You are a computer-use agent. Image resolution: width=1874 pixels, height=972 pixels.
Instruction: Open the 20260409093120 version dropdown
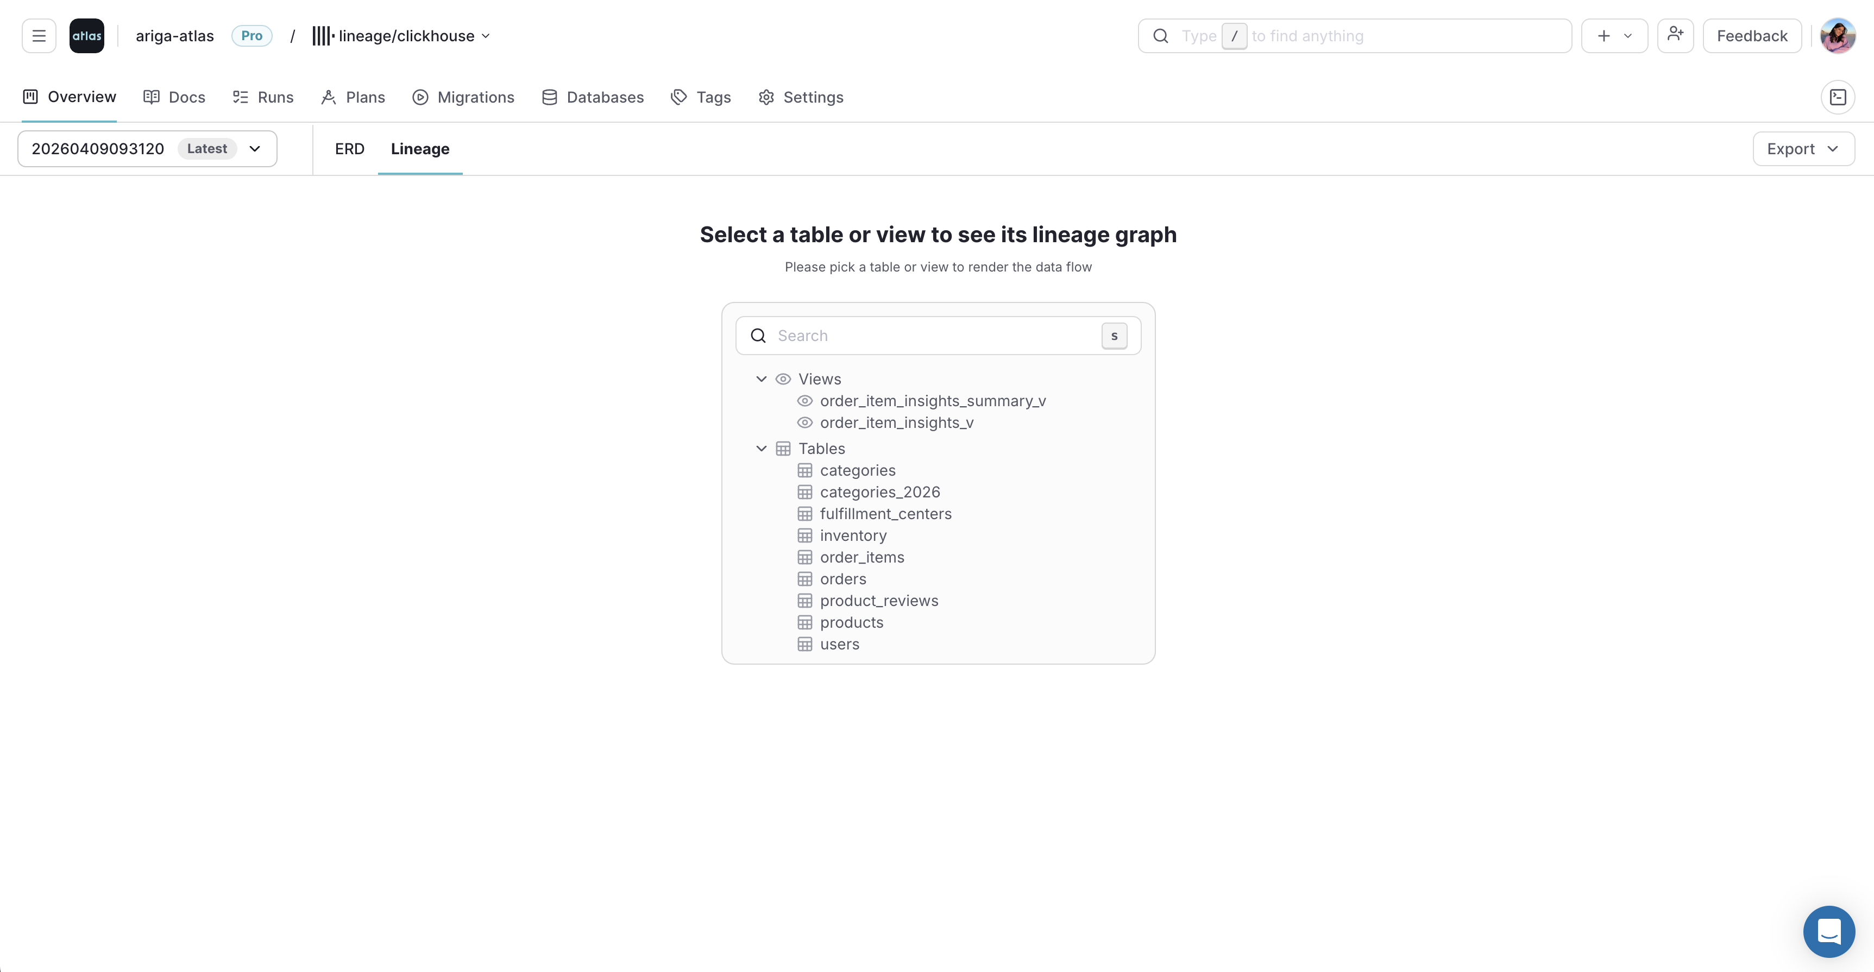[x=254, y=148]
